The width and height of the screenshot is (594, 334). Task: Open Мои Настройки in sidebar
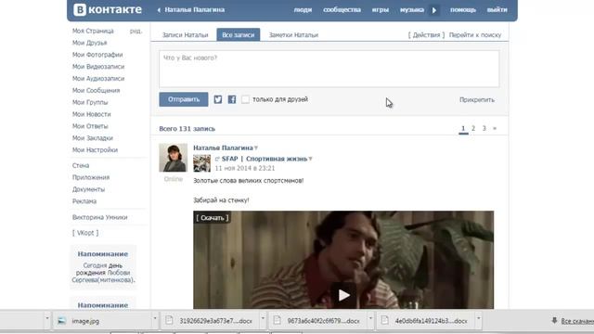coord(95,150)
